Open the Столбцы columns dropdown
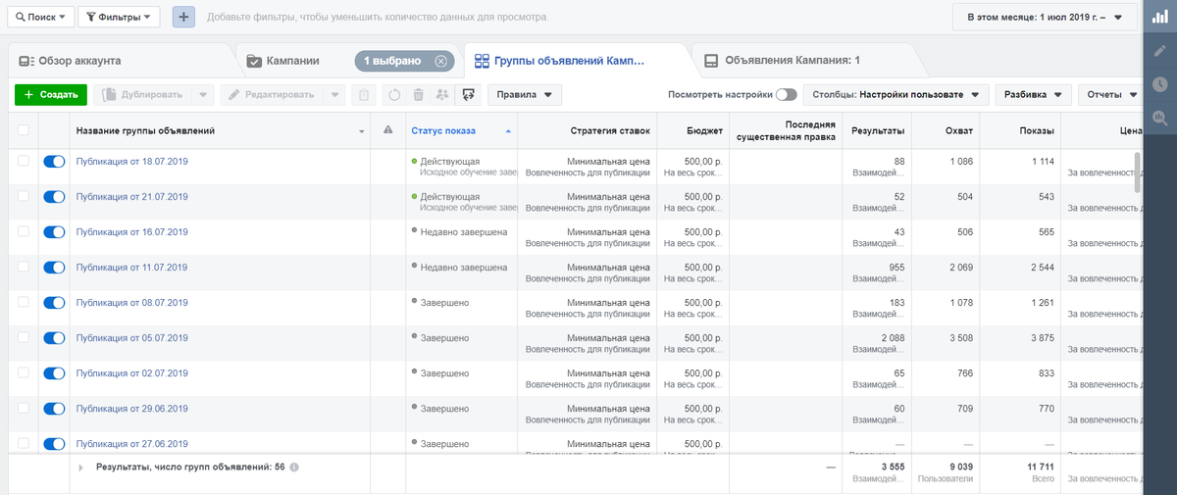Viewport: 1177px width, 495px height. pos(896,95)
